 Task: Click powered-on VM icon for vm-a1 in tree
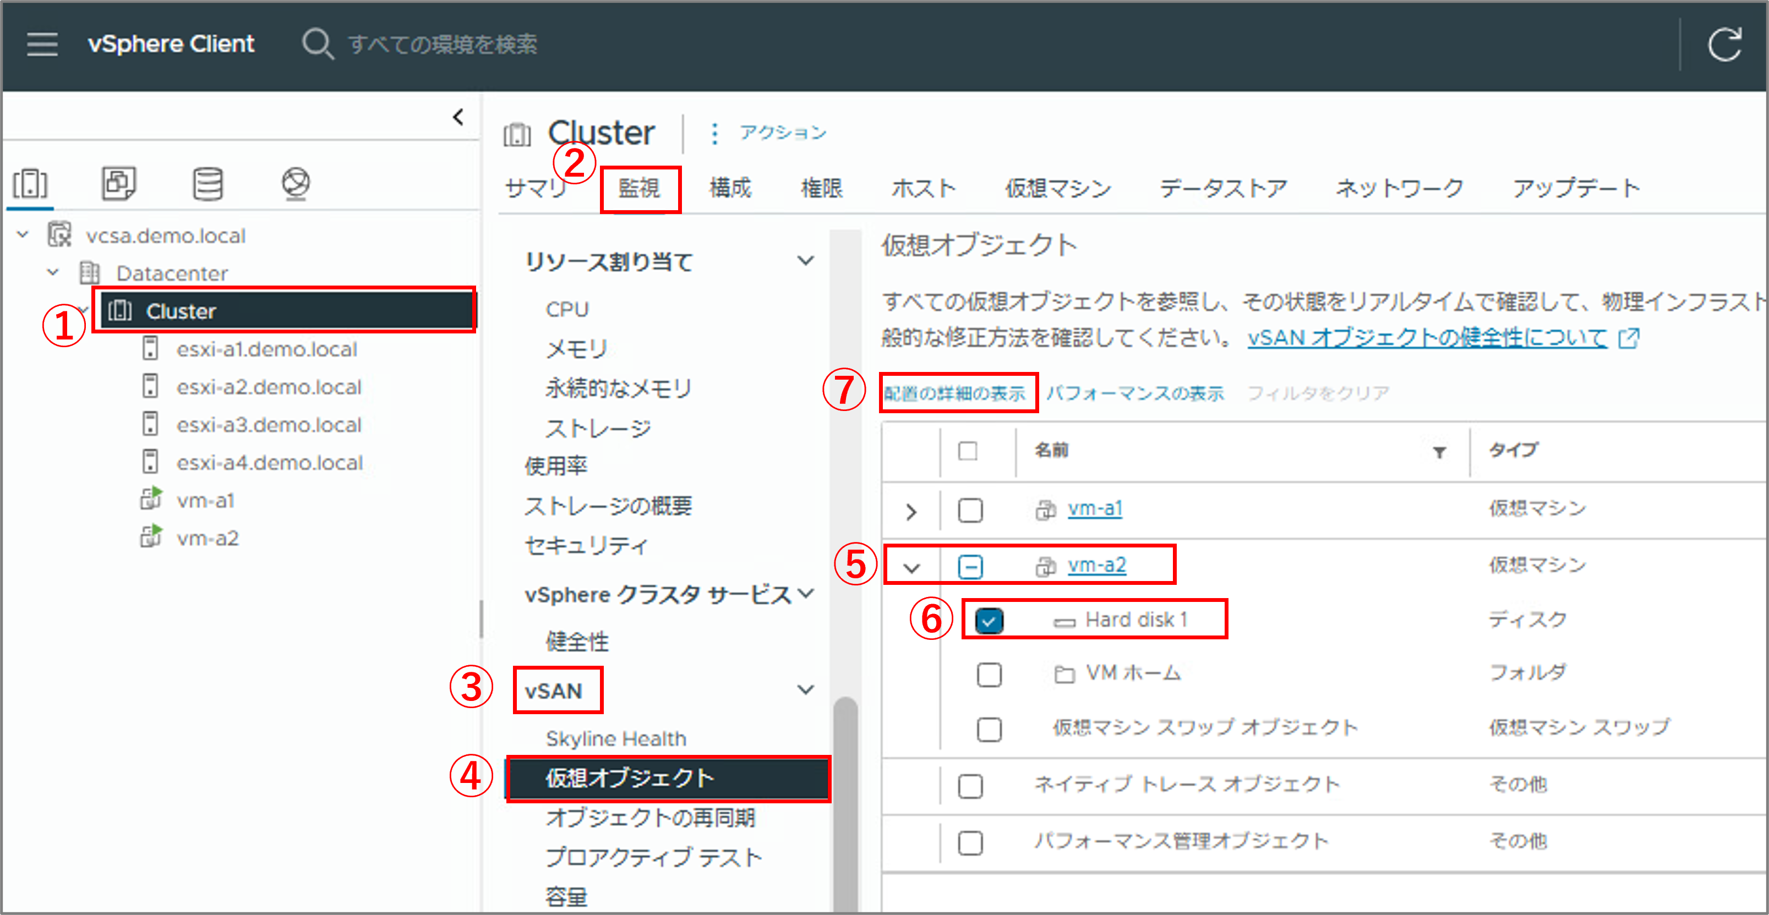(x=151, y=499)
